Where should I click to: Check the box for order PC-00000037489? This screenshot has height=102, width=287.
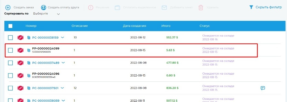click(x=10, y=63)
